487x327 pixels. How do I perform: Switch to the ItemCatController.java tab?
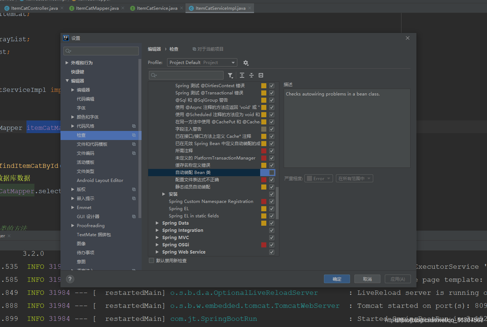34,8
